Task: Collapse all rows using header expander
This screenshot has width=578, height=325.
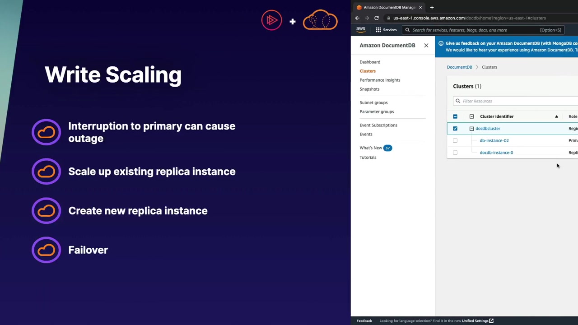Action: [471, 116]
